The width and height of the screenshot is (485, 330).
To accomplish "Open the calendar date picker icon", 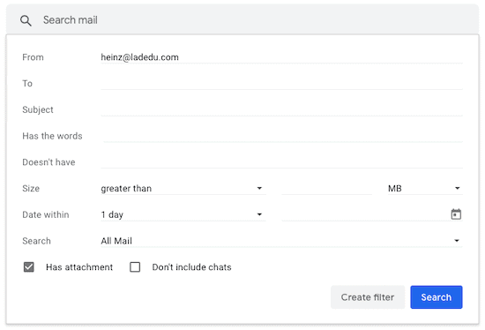I will [x=456, y=214].
